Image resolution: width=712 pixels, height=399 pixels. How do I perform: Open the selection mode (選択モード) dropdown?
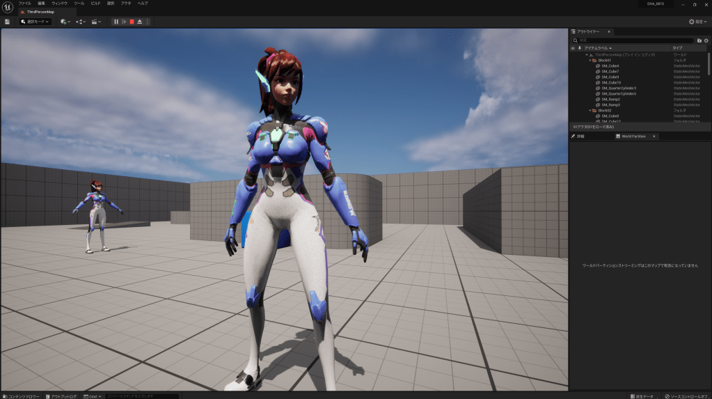(x=35, y=22)
